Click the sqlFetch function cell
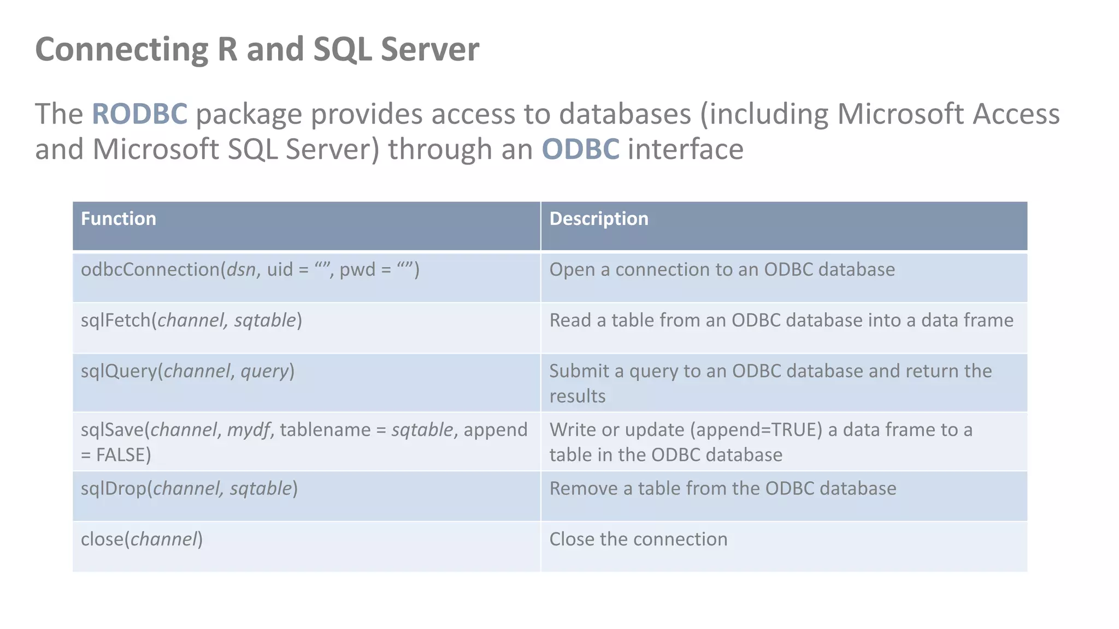This screenshot has width=1119, height=629. click(191, 321)
